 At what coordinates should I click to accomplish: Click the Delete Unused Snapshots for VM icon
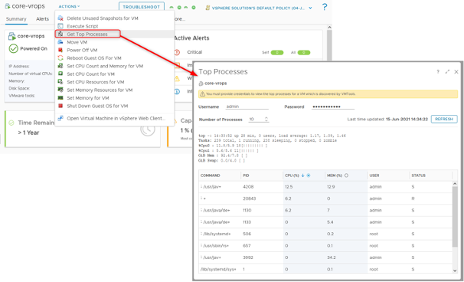[x=60, y=18]
